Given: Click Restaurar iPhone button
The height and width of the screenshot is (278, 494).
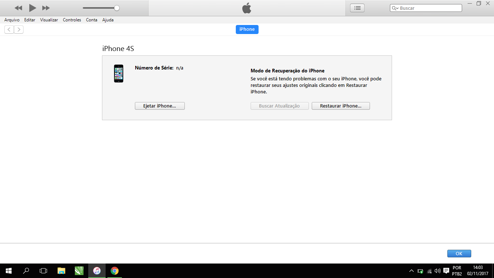Looking at the screenshot, I should [x=341, y=106].
